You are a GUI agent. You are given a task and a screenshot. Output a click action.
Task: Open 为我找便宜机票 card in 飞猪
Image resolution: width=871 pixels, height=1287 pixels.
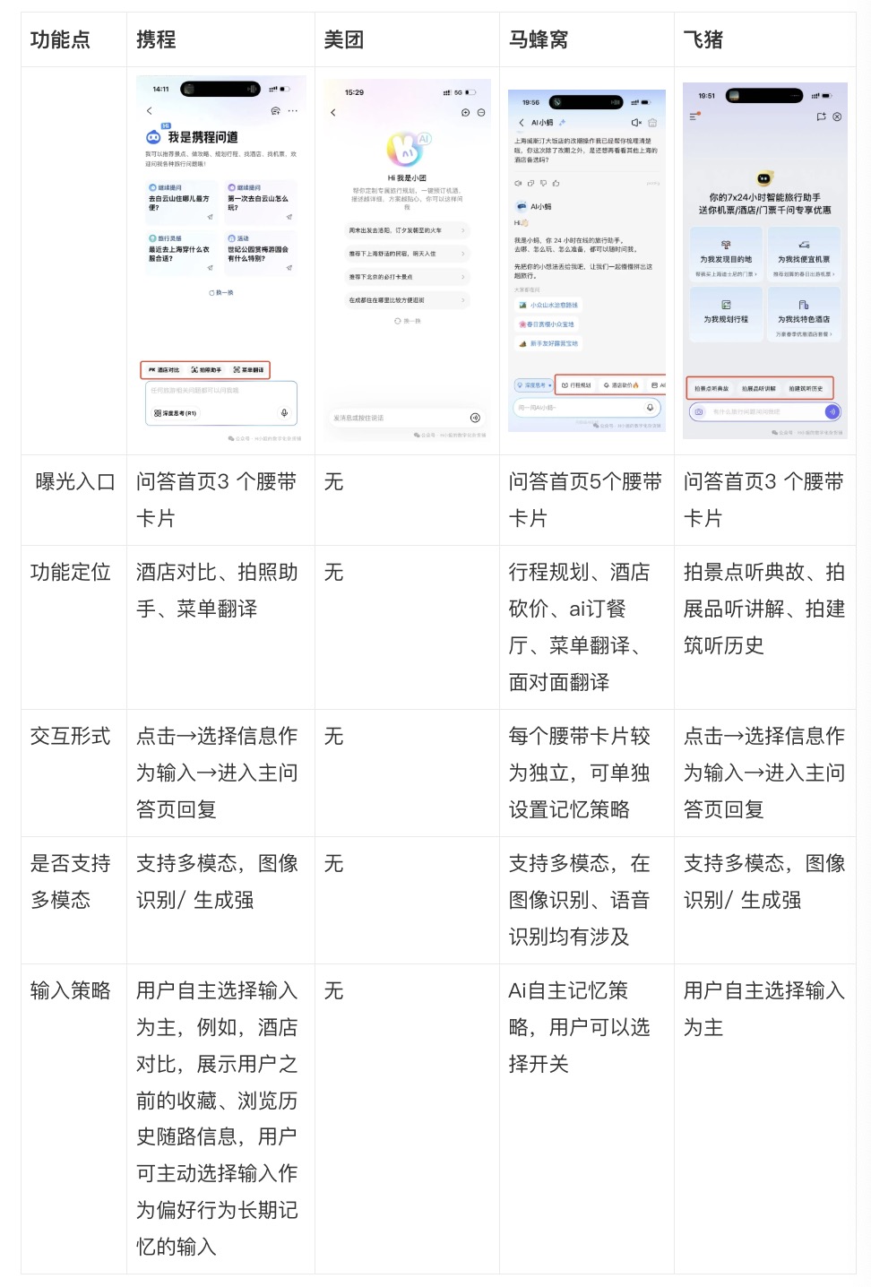[x=804, y=255]
